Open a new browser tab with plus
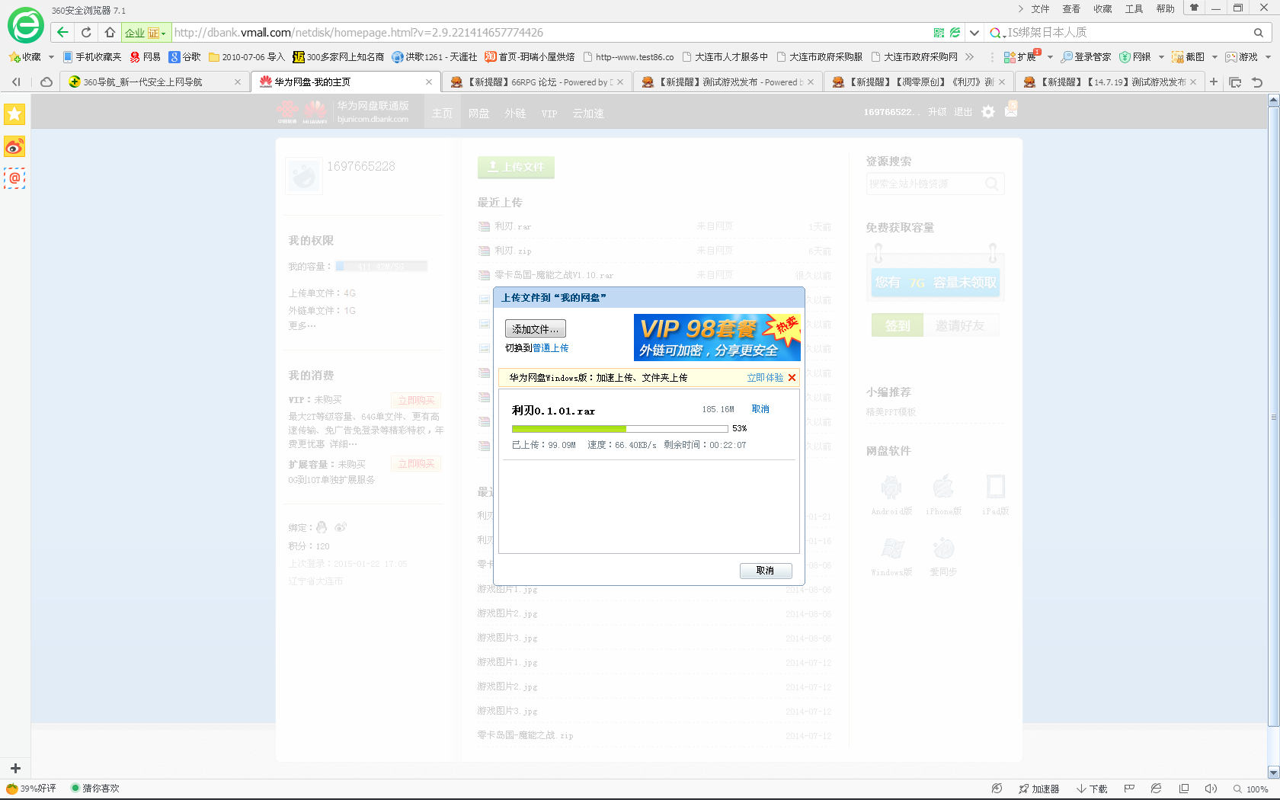Screen dimensions: 1280x800 (1214, 82)
